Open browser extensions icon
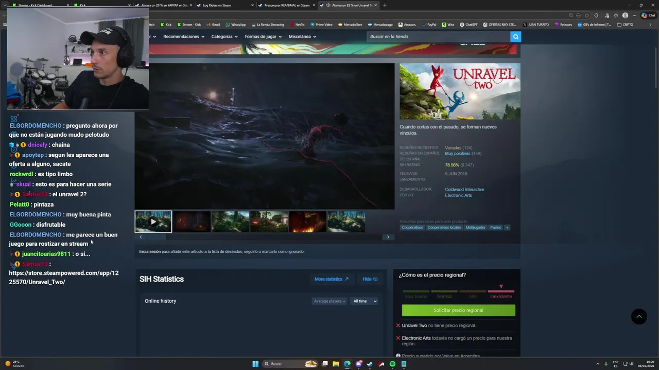Viewport: 659px width, 370px height. [x=596, y=15]
